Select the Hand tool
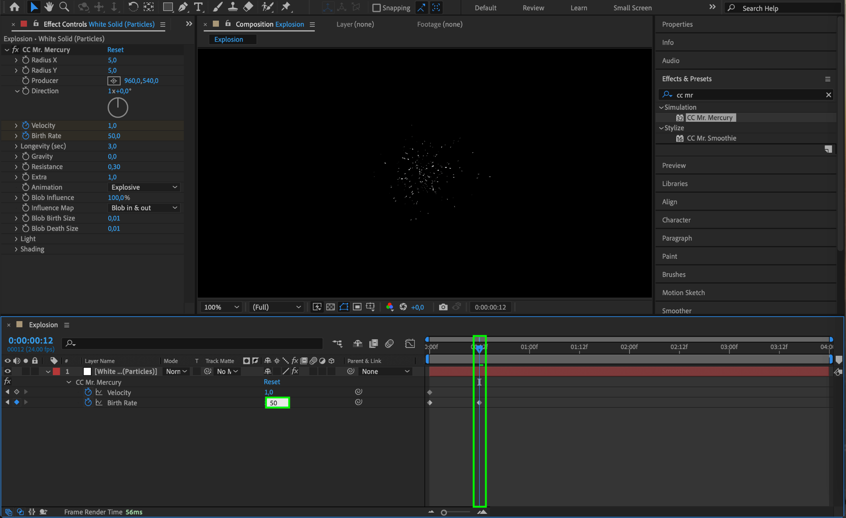846x518 pixels. (49, 7)
